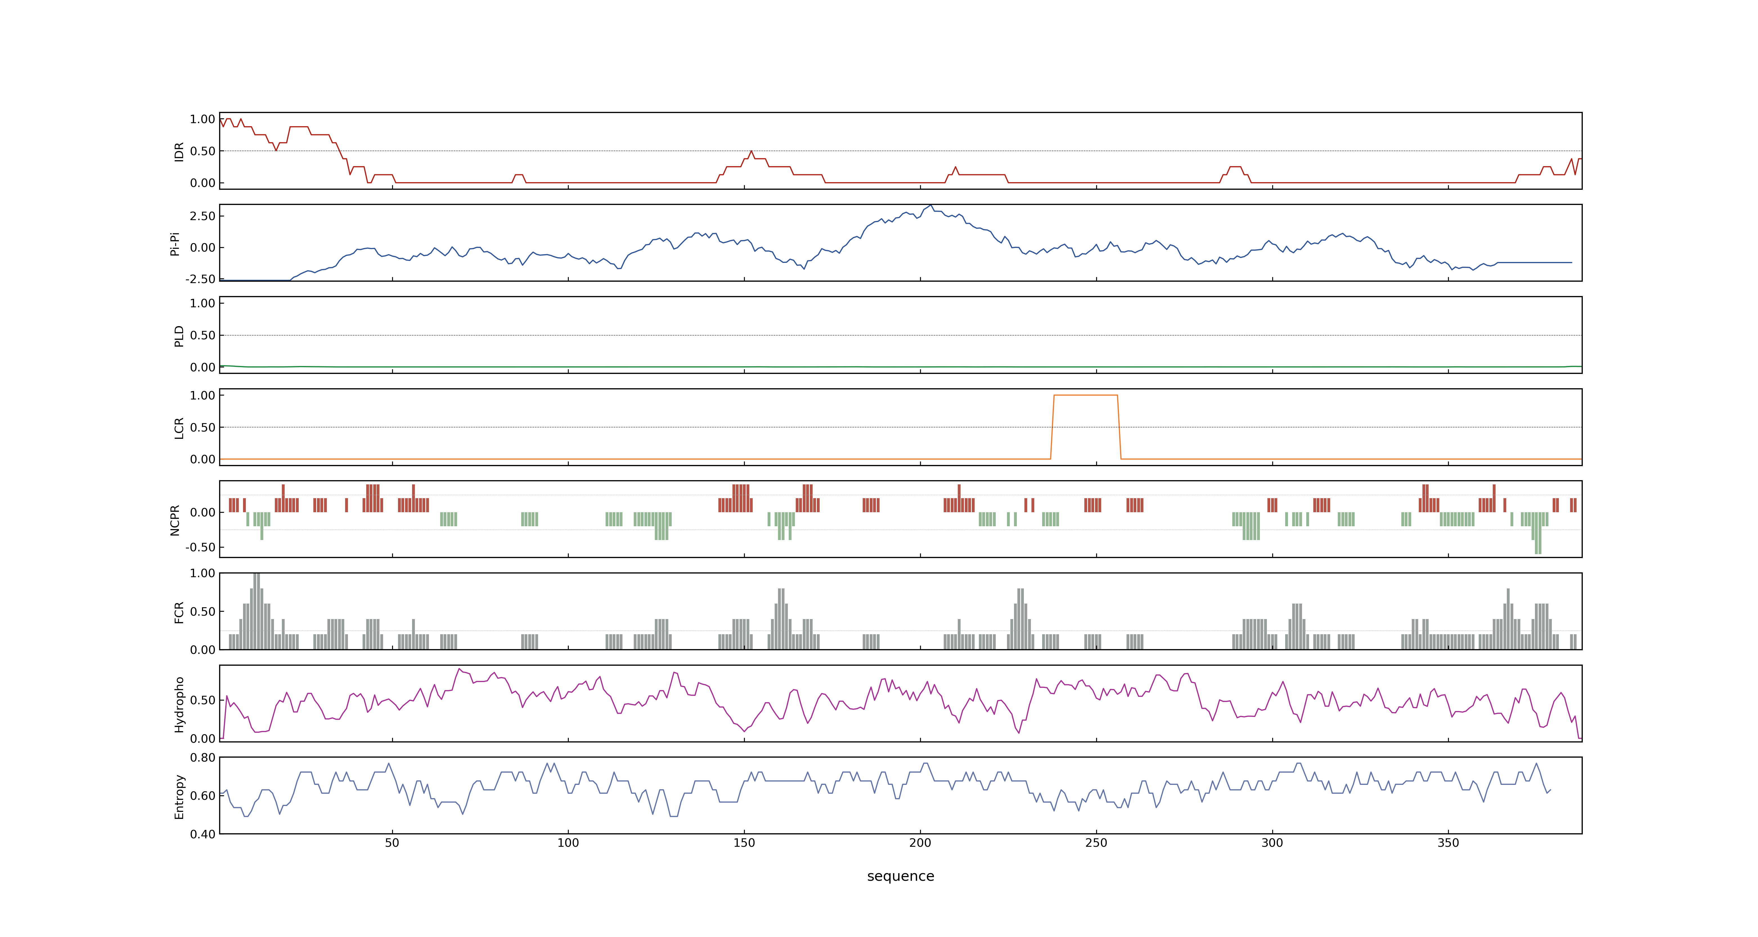The image size is (1758, 937).
Task: Click the x-axis tick label 150
Action: 744,843
